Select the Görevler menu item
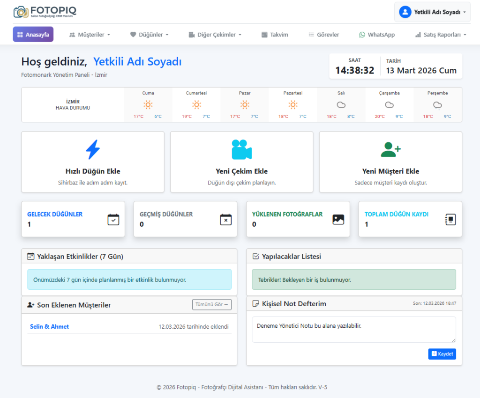This screenshot has width=480, height=398. pos(323,35)
